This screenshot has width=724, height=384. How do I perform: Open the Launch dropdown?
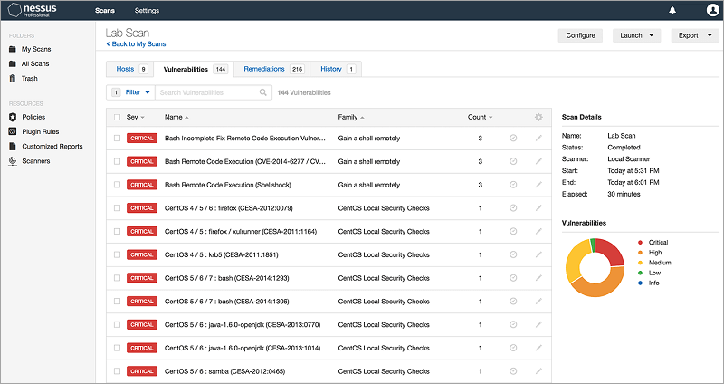(x=637, y=35)
